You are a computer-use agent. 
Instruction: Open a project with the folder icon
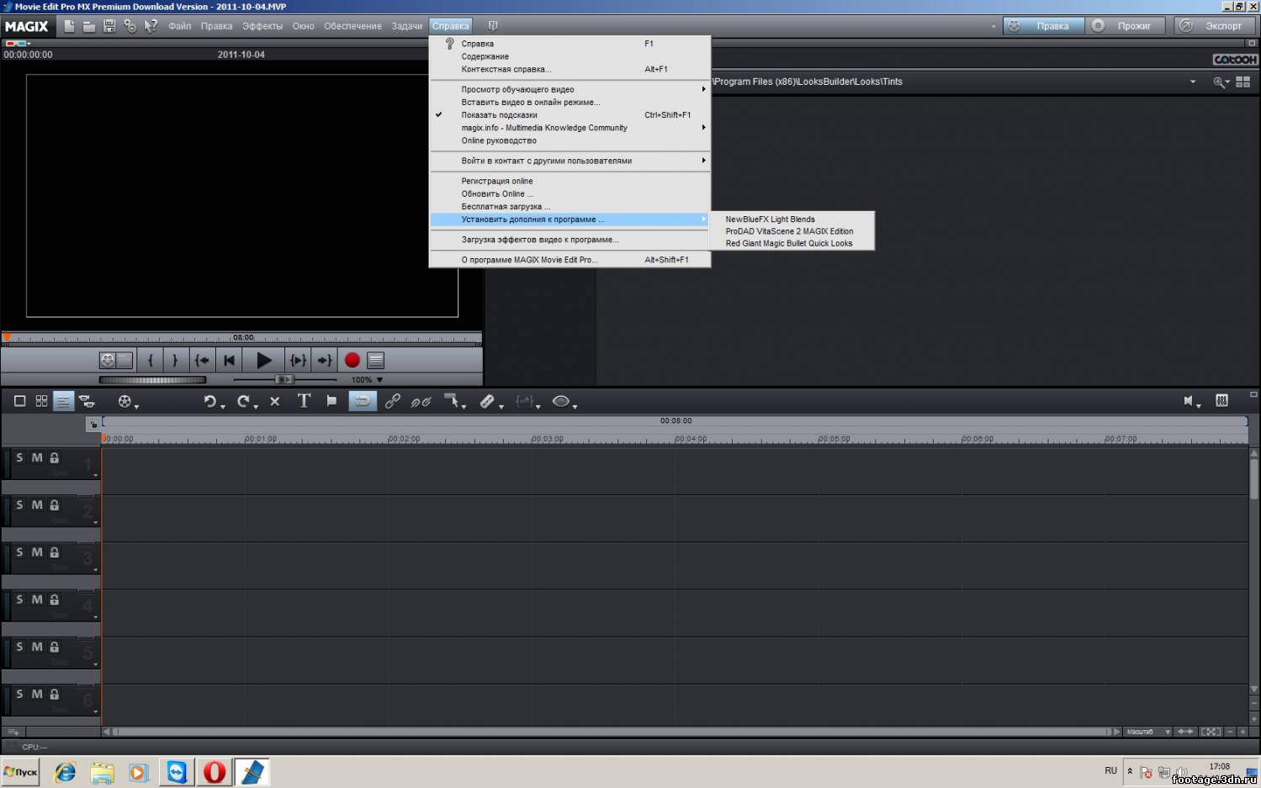tap(88, 26)
